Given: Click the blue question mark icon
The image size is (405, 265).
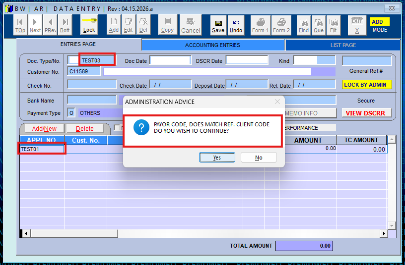Looking at the screenshot, I should coord(141,127).
